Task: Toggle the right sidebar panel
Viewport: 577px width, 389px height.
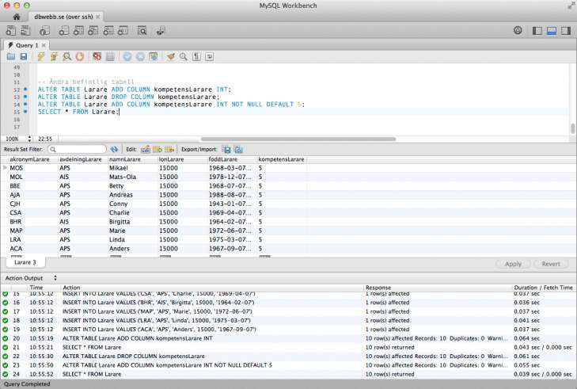Action: [x=566, y=31]
